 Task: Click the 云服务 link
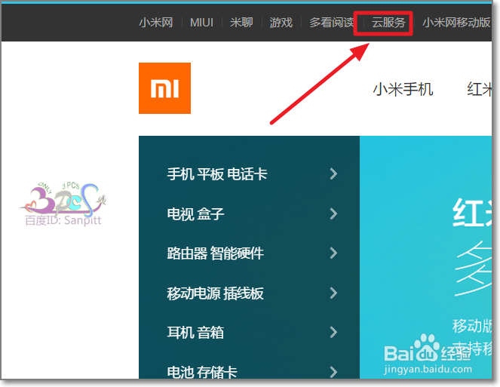tap(388, 23)
